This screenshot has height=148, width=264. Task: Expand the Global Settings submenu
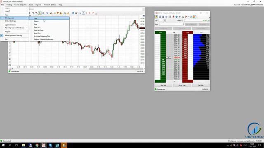pyautogui.click(x=14, y=21)
